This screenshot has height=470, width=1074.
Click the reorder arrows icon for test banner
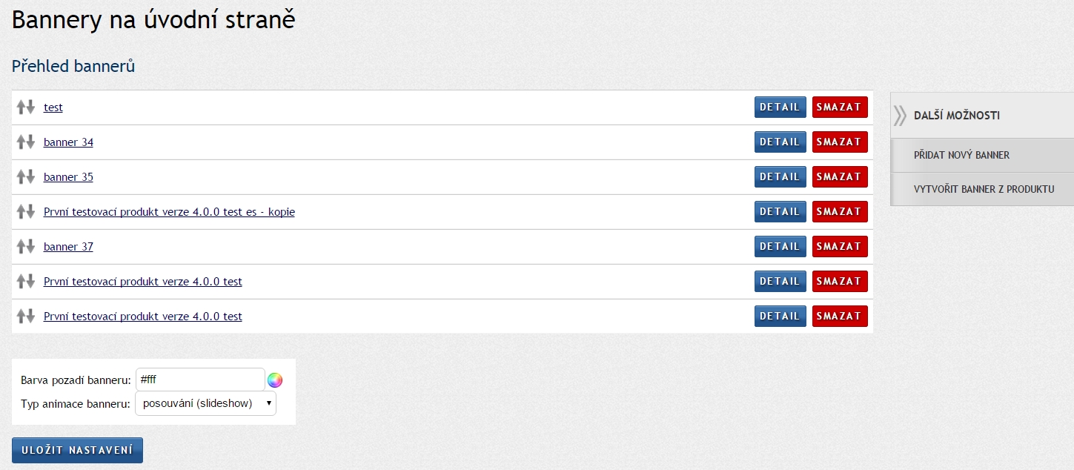click(26, 107)
